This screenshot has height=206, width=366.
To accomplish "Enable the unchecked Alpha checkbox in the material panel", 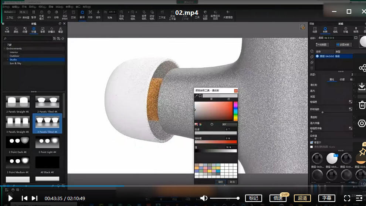I will (312, 147).
